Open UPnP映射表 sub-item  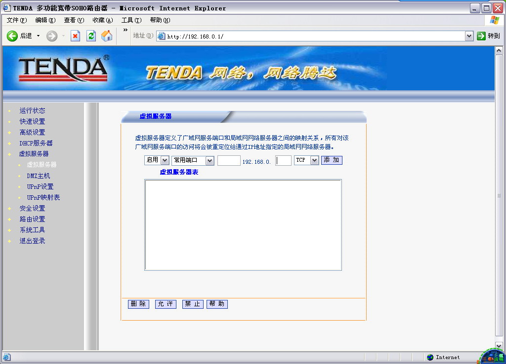[43, 197]
